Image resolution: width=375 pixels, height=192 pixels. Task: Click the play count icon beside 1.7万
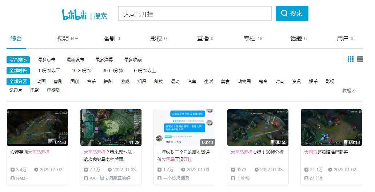(x=159, y=170)
